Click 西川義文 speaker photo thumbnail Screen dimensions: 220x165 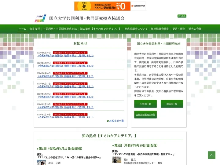[117, 159]
